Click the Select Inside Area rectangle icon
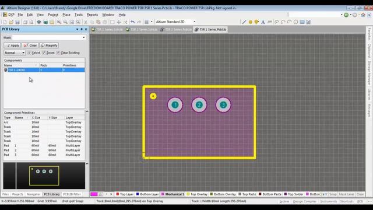Image resolution: width=373 pixels, height=210 pixels. click(x=112, y=22)
